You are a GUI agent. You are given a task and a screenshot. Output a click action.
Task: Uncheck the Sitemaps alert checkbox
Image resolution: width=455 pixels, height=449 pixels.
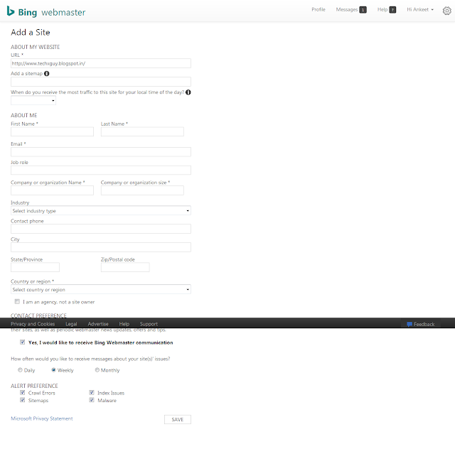point(22,400)
